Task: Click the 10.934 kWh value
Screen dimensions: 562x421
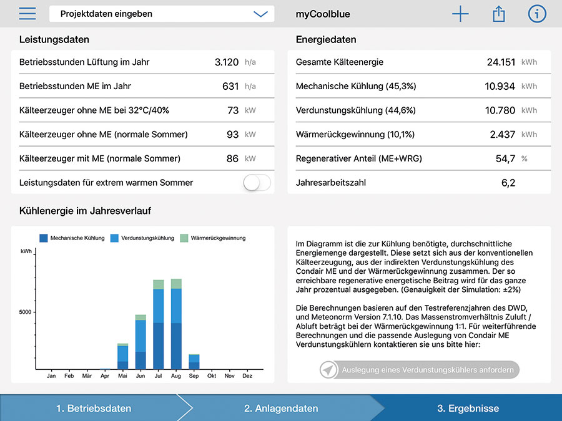Action: tap(511, 86)
